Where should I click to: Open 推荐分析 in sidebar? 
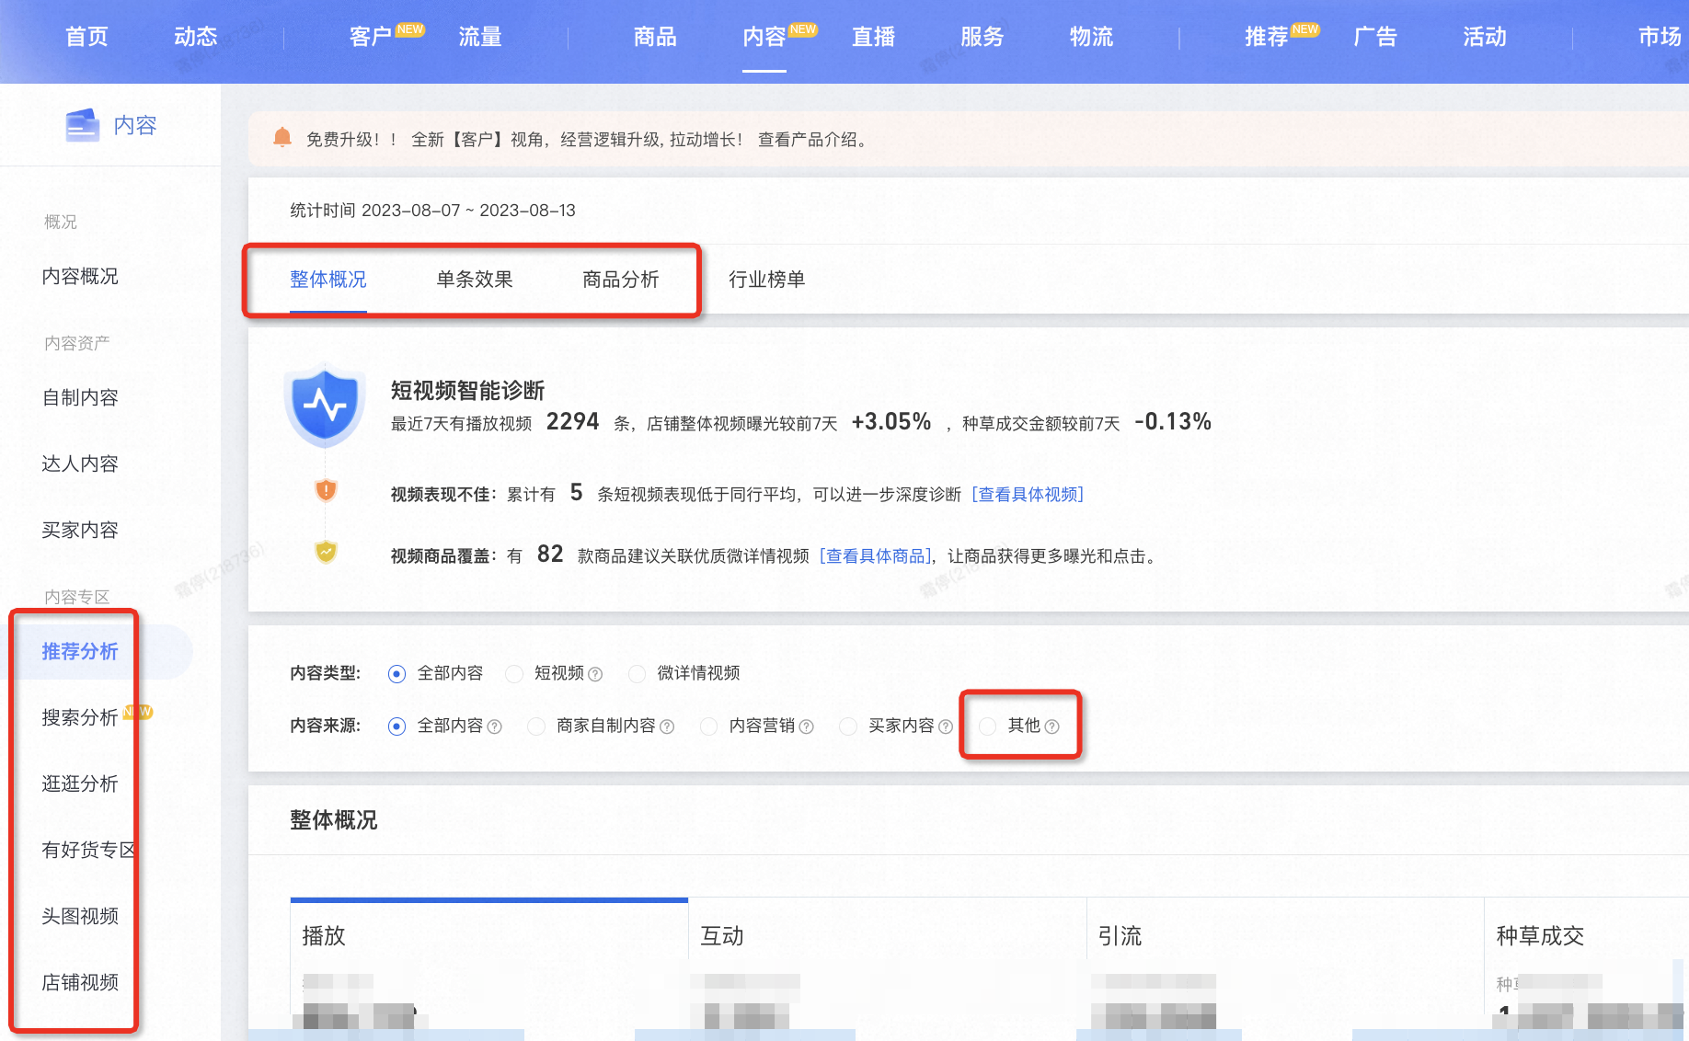click(x=80, y=652)
